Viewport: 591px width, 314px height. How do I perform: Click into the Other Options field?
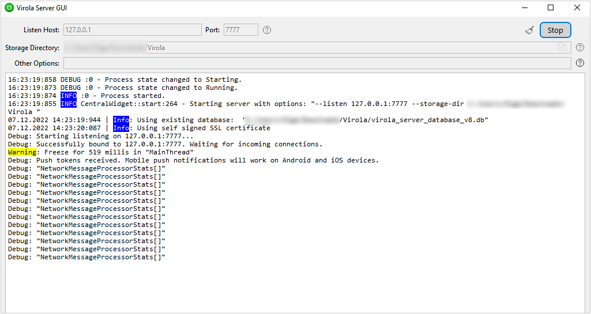point(317,63)
